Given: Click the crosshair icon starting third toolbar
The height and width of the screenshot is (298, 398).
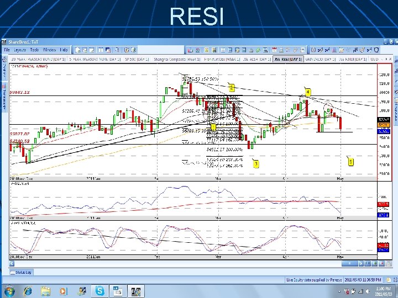Looking at the screenshot, I should pos(313,50).
